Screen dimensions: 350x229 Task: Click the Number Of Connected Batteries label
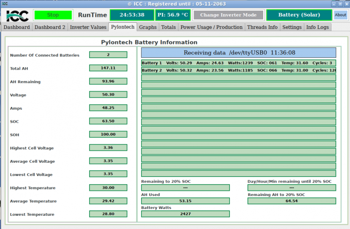pyautogui.click(x=45, y=55)
